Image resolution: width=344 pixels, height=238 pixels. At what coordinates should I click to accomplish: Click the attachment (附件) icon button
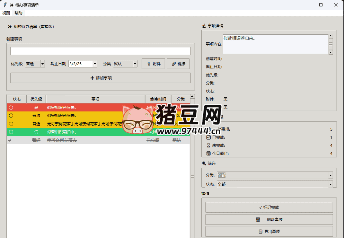[148, 64]
